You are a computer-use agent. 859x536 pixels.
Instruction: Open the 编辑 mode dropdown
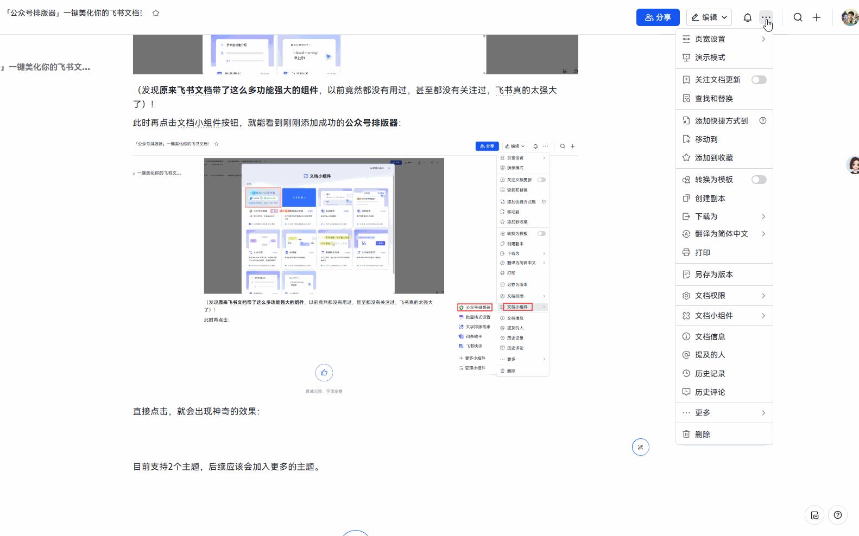point(709,17)
